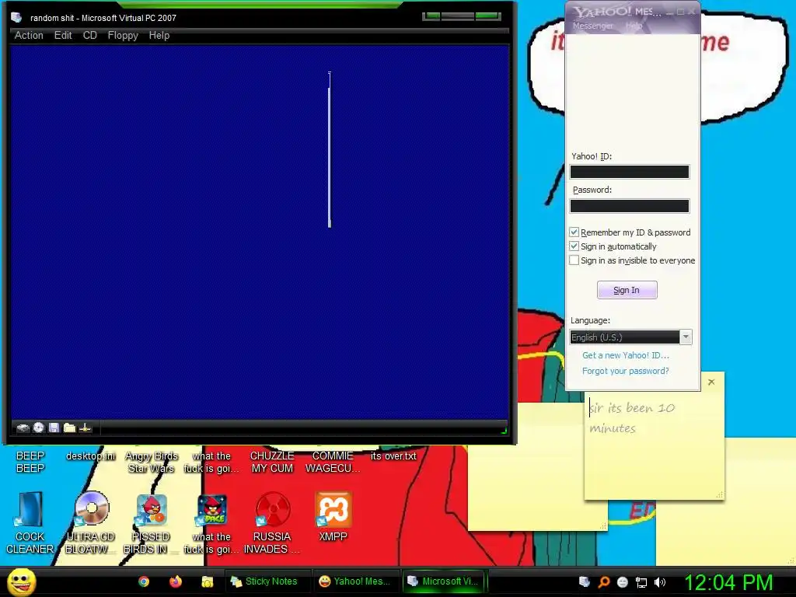Open the Angry Birds Space shortcut icon

click(x=211, y=509)
